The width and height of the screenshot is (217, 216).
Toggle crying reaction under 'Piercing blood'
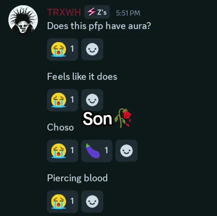(63, 202)
